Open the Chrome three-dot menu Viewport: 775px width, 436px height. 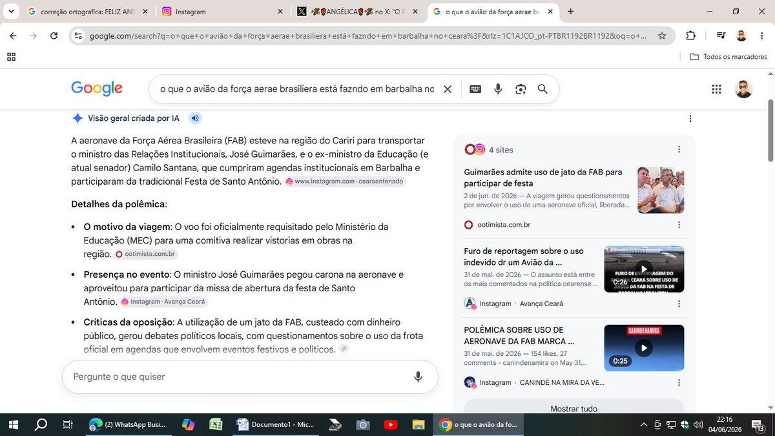click(763, 36)
